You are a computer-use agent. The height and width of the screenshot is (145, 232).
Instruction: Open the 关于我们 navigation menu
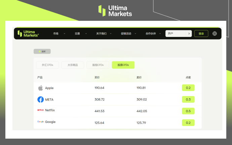(x=101, y=34)
